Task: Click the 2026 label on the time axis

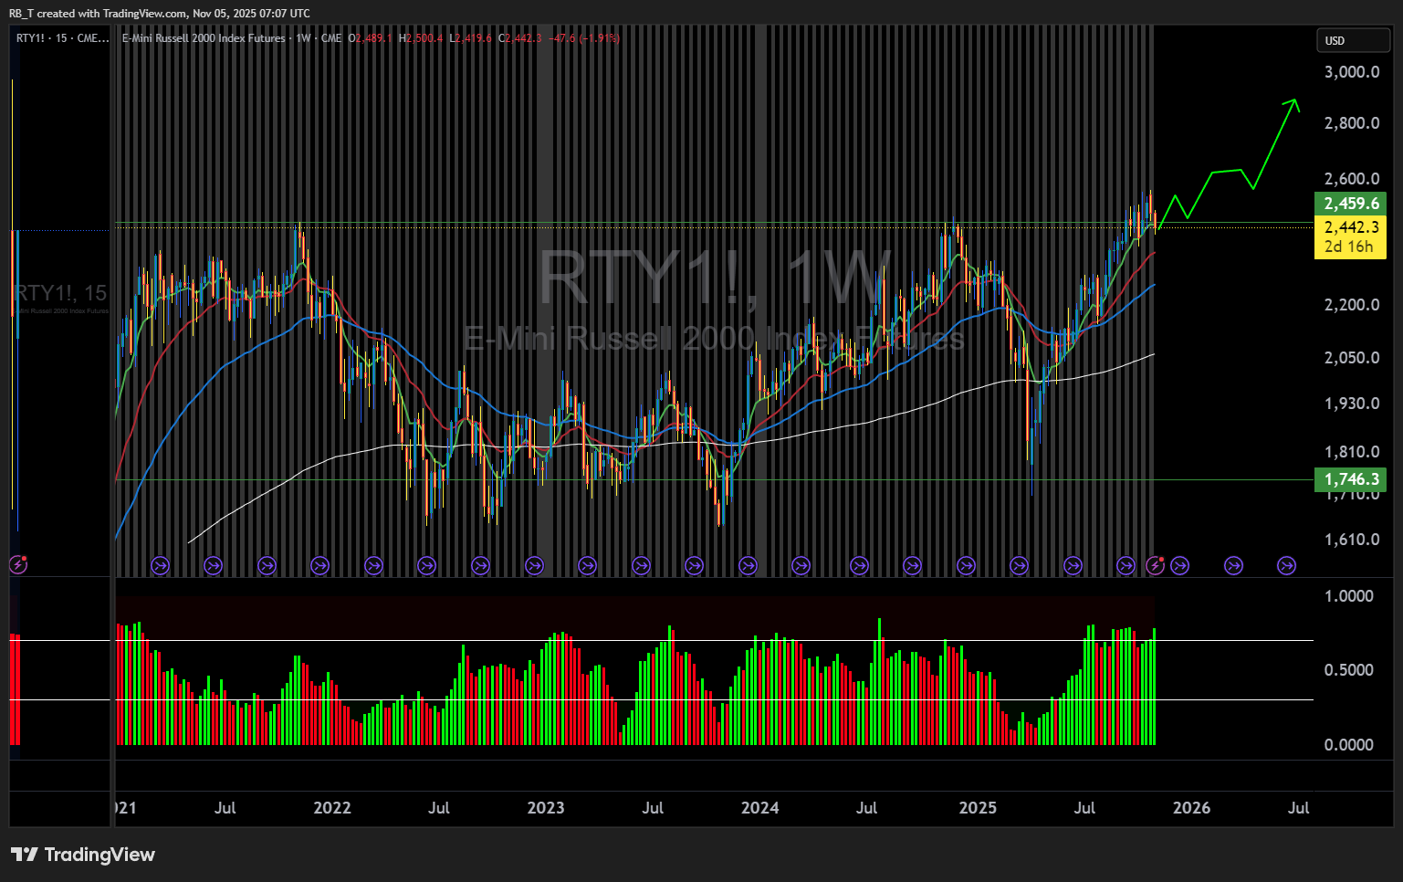Action: tap(1191, 808)
